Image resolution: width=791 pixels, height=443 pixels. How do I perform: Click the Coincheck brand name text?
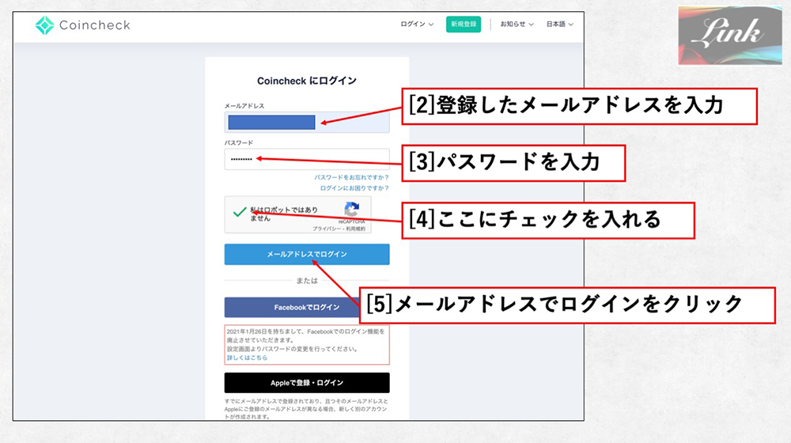tap(95, 25)
